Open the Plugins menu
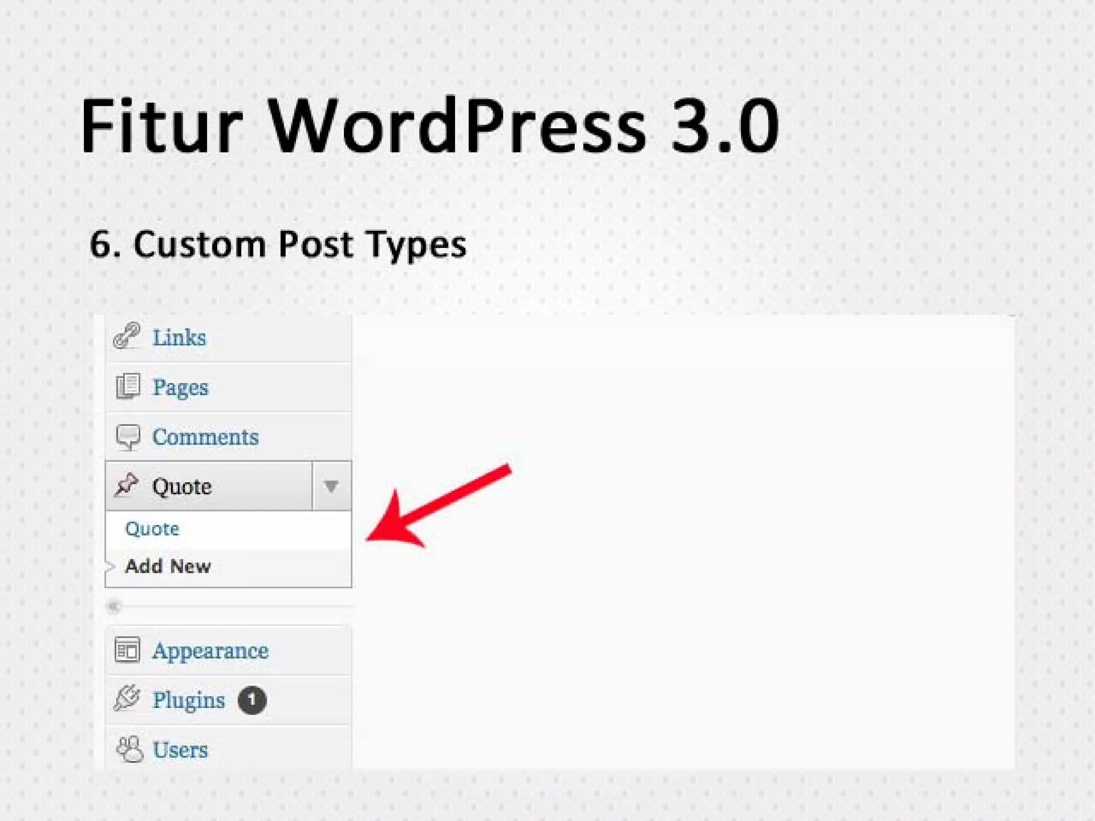 [189, 701]
